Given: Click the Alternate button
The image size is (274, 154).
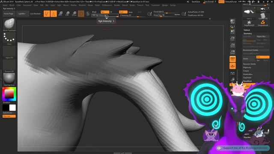Looking at the screenshot, I should 9,116.
